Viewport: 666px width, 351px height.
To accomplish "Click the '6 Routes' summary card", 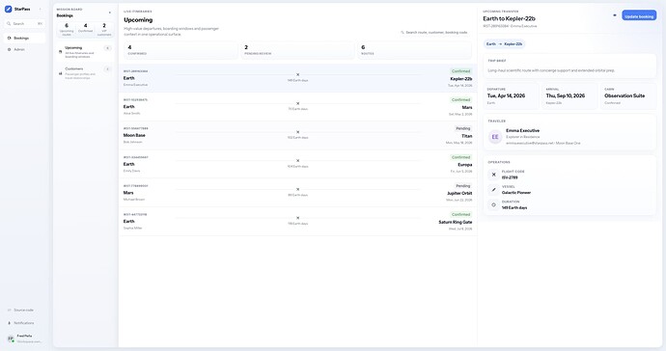I will tap(414, 50).
